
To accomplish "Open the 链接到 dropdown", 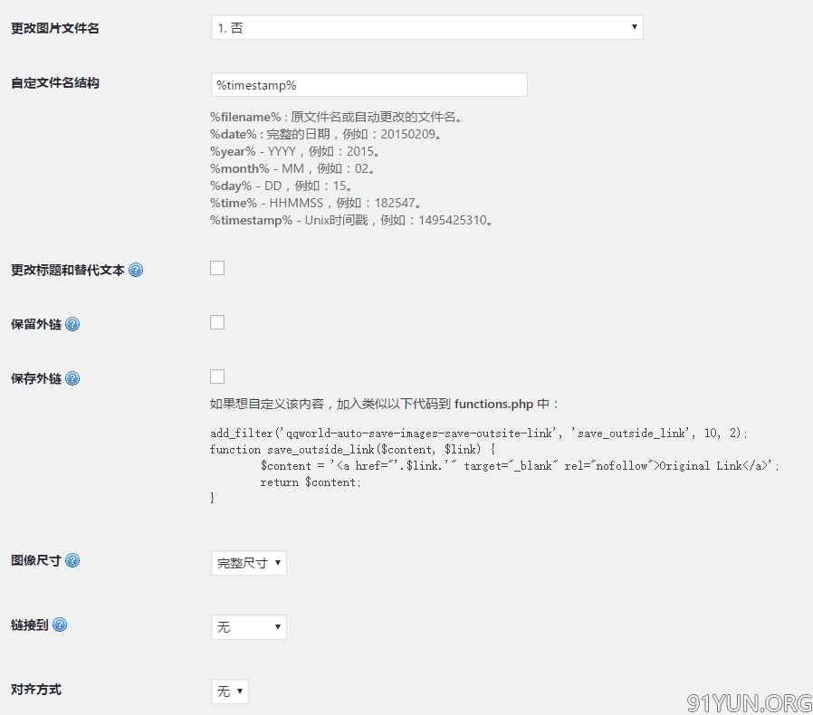I will [249, 627].
